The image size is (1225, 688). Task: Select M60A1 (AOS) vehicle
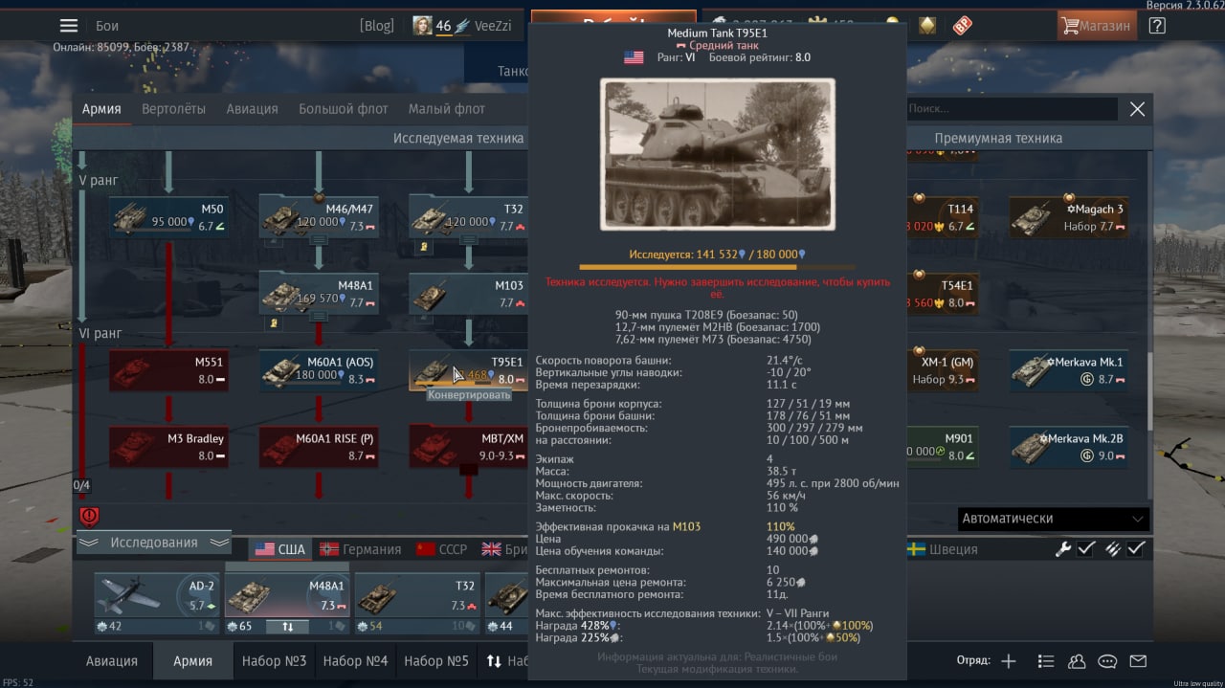click(x=319, y=370)
